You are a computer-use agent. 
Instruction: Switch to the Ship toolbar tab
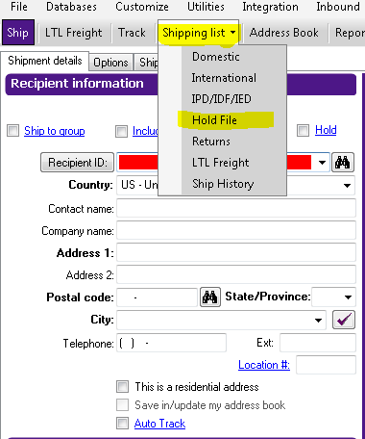pos(18,33)
